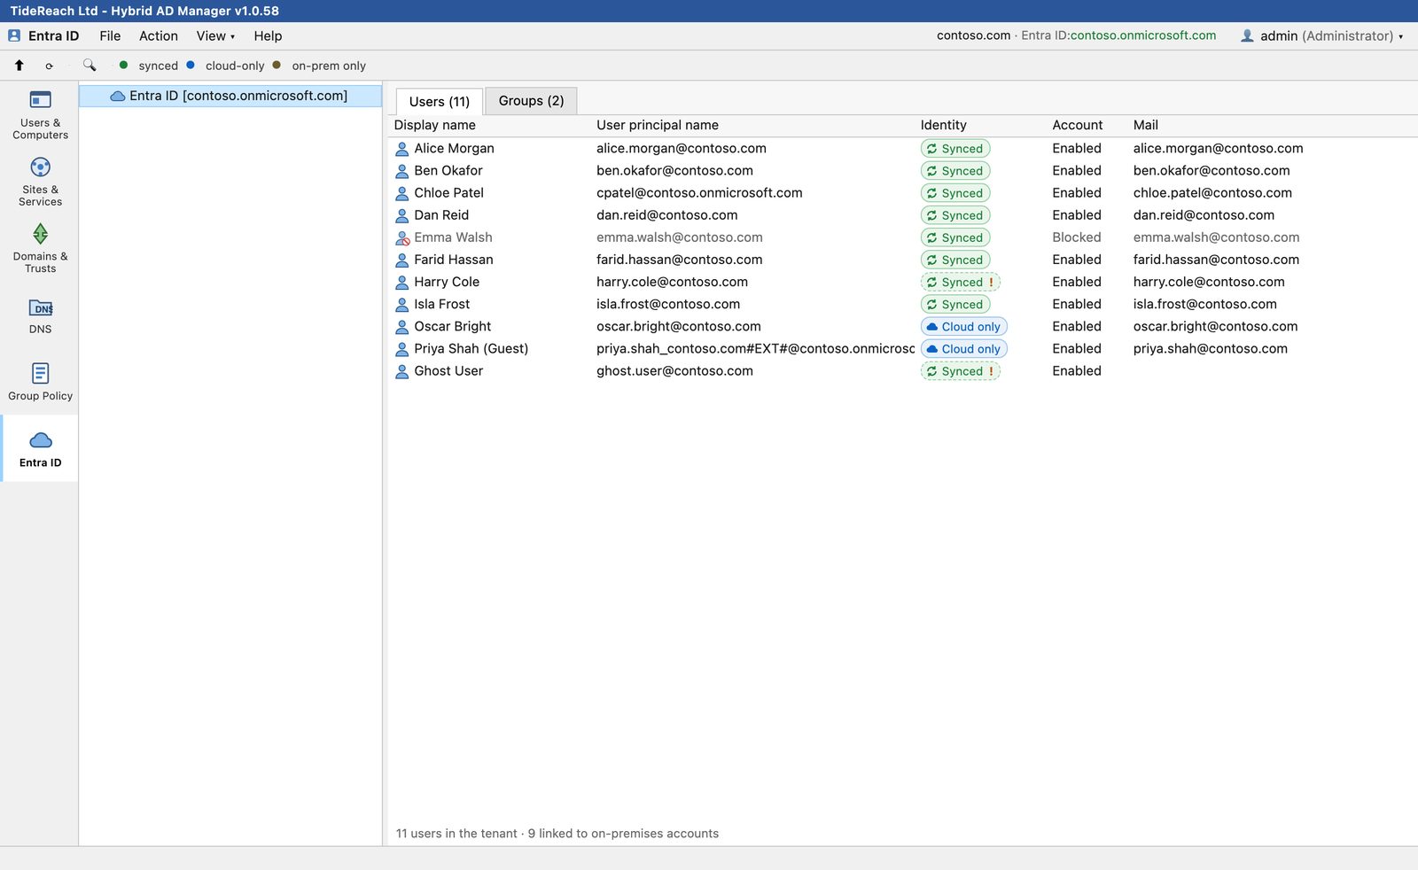The height and width of the screenshot is (870, 1418).
Task: Click the warning Synced badge for Harry Cole
Action: pyautogui.click(x=961, y=282)
